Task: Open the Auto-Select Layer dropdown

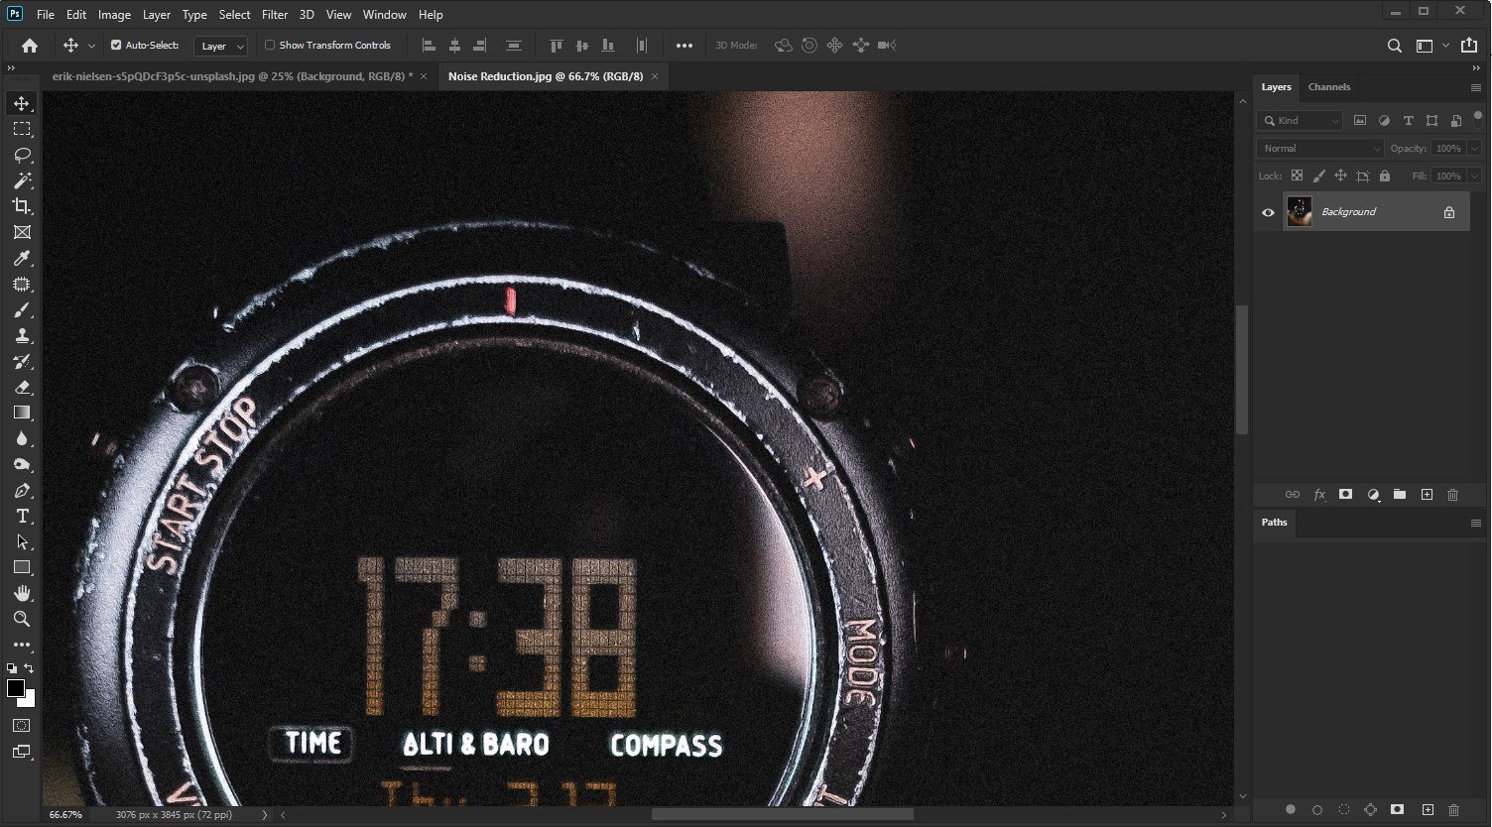Action: tap(221, 46)
